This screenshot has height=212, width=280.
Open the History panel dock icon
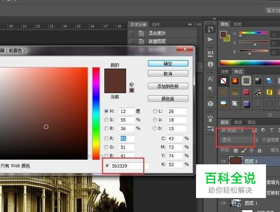211,29
